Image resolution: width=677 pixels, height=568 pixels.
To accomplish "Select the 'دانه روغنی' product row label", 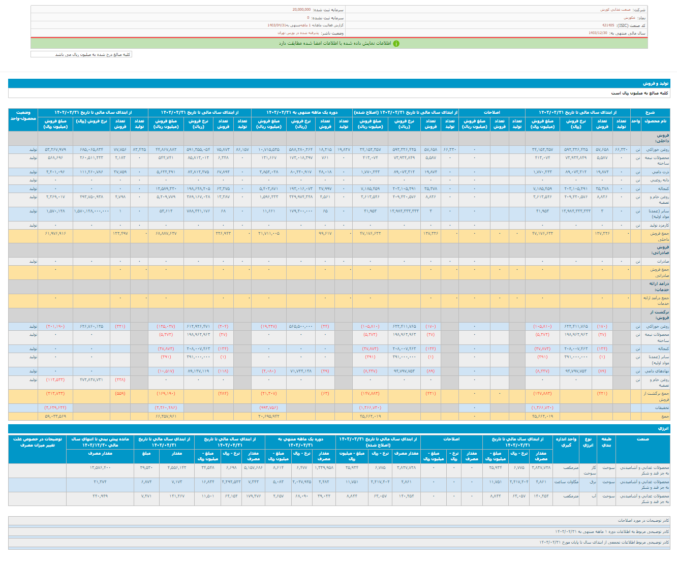I will (655, 180).
